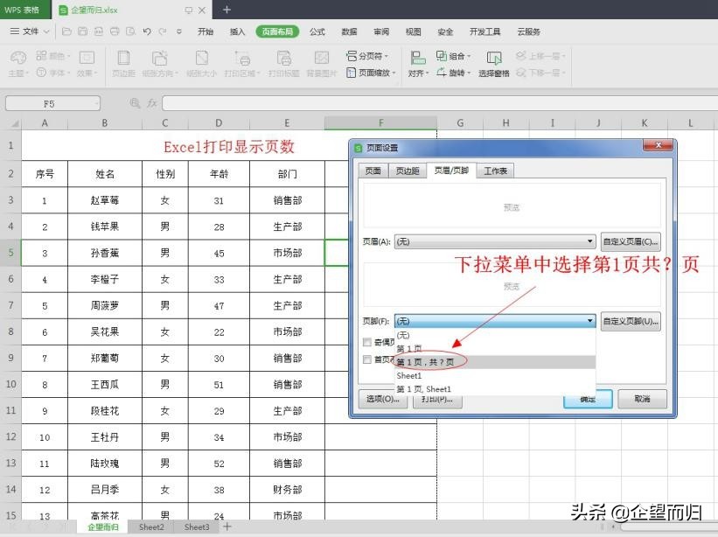Switch to the 工作表 tab in dialog

pyautogui.click(x=495, y=171)
